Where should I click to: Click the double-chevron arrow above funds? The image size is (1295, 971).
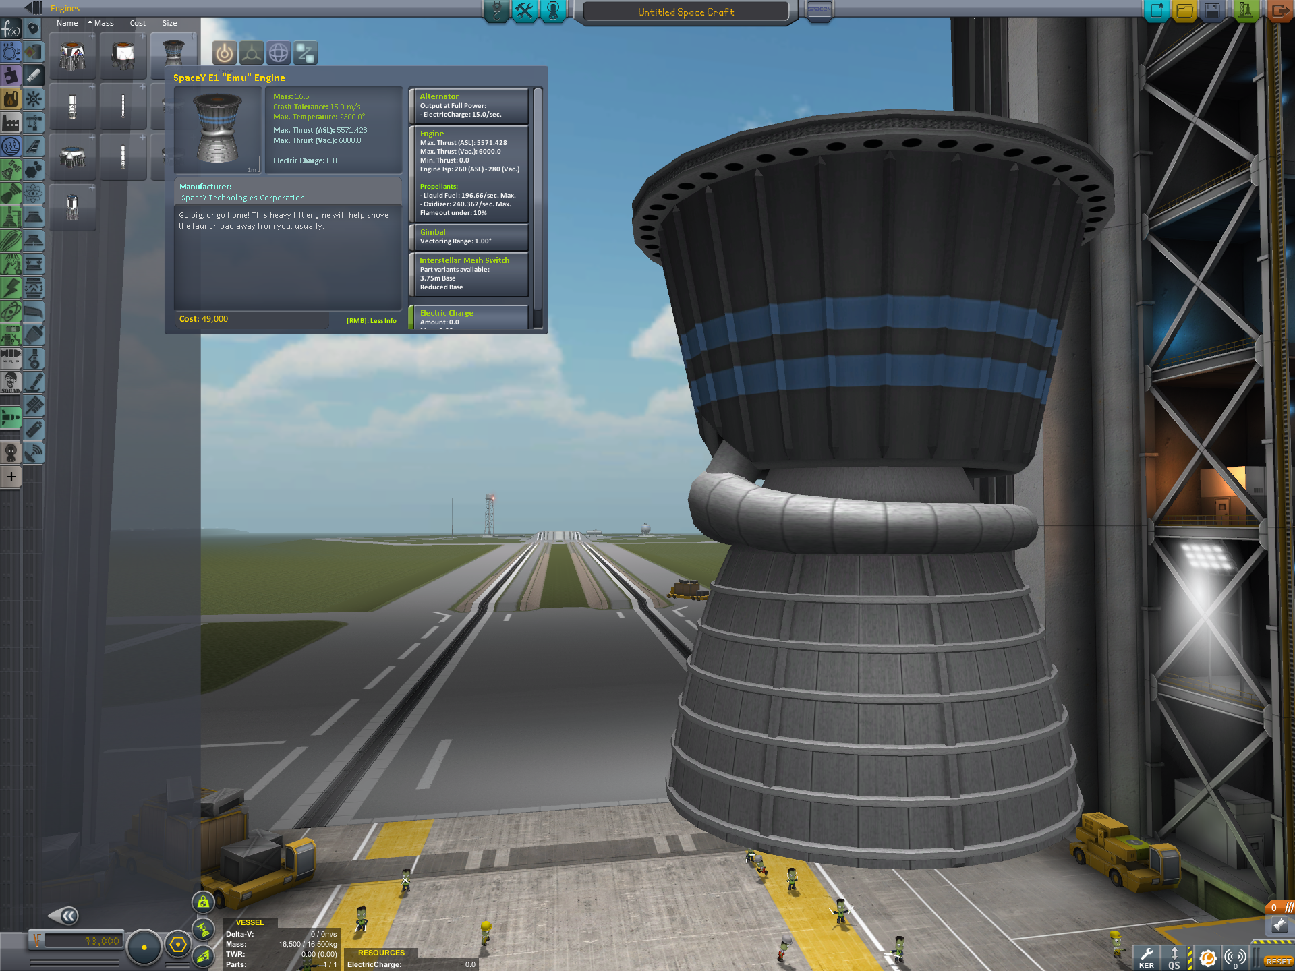(63, 916)
